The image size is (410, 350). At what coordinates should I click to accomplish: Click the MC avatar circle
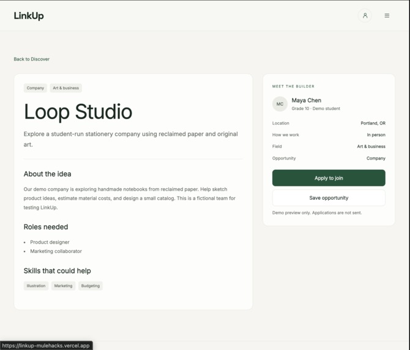tap(280, 104)
